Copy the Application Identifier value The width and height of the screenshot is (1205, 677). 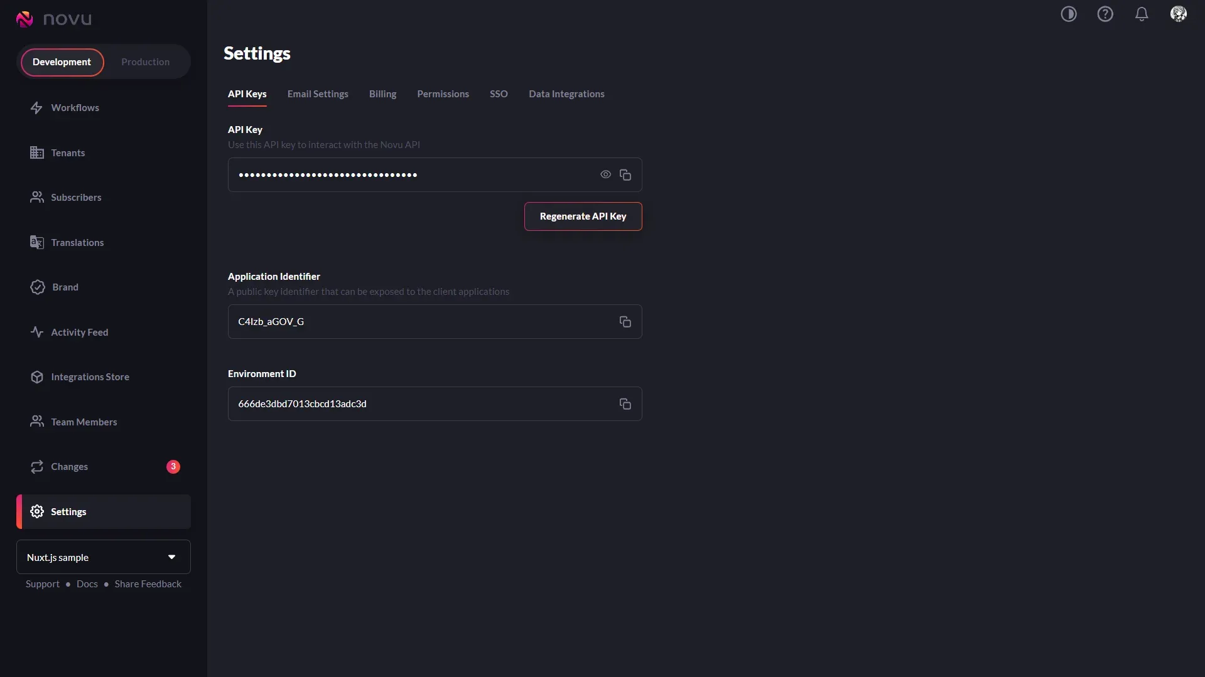point(625,322)
